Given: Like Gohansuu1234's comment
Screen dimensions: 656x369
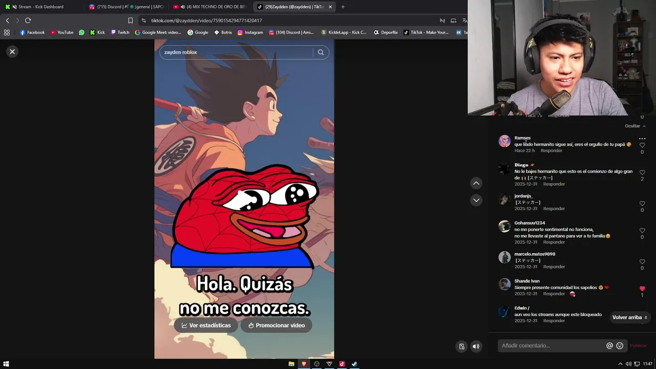Looking at the screenshot, I should 642,231.
